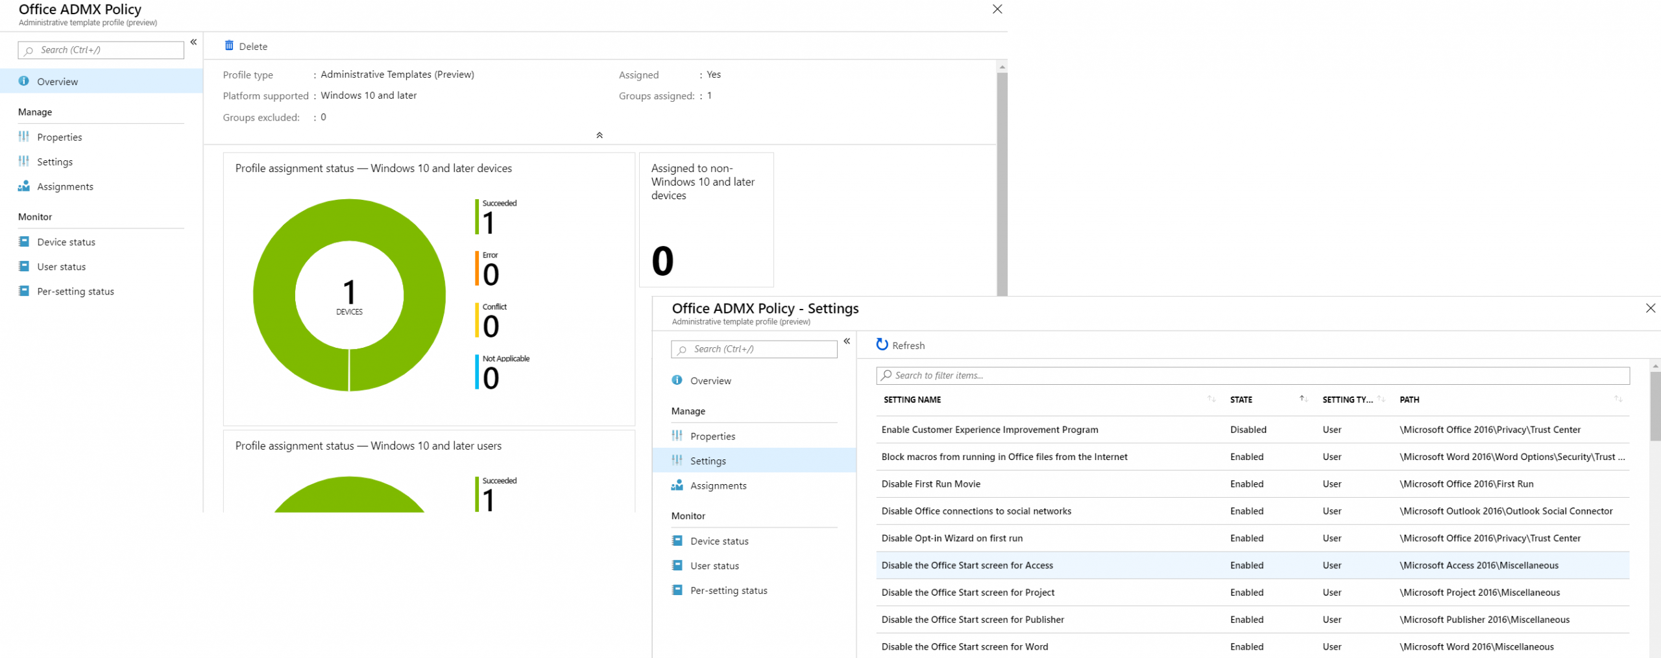
Task: Click the Succeeded count in devices status tile
Action: pos(489,223)
